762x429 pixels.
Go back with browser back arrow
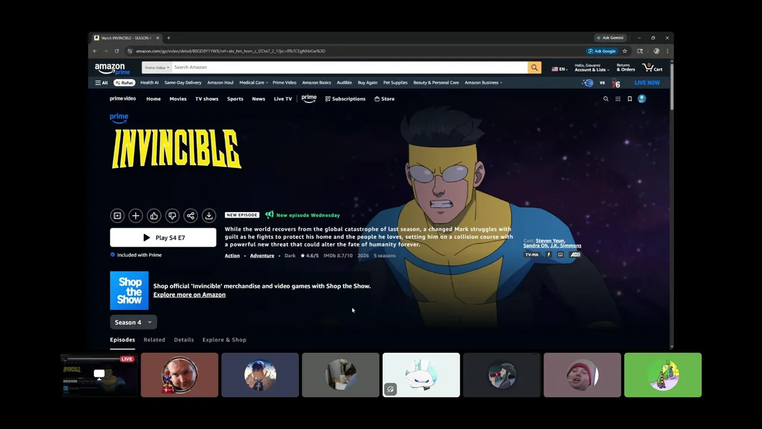point(95,51)
